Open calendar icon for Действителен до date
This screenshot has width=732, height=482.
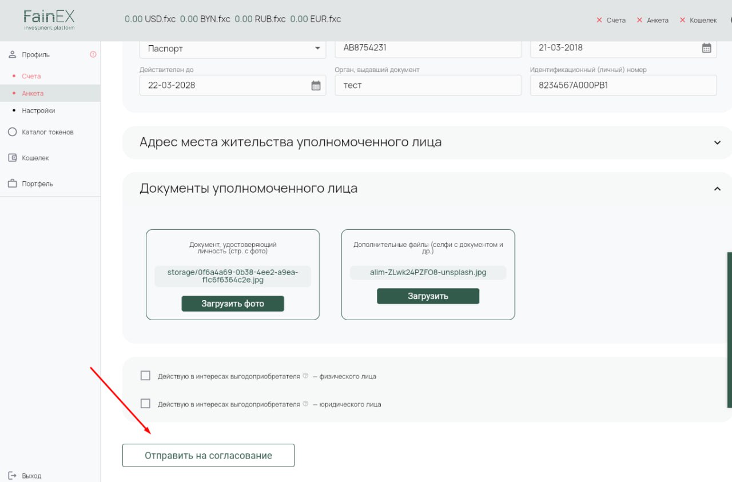coord(316,86)
